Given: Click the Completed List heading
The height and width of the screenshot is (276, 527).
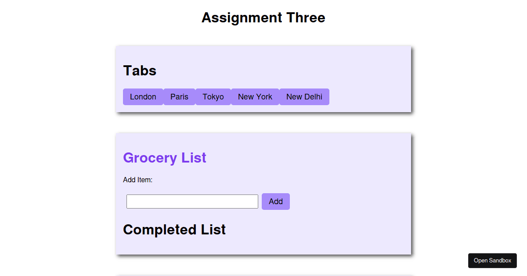Looking at the screenshot, I should point(174,229).
